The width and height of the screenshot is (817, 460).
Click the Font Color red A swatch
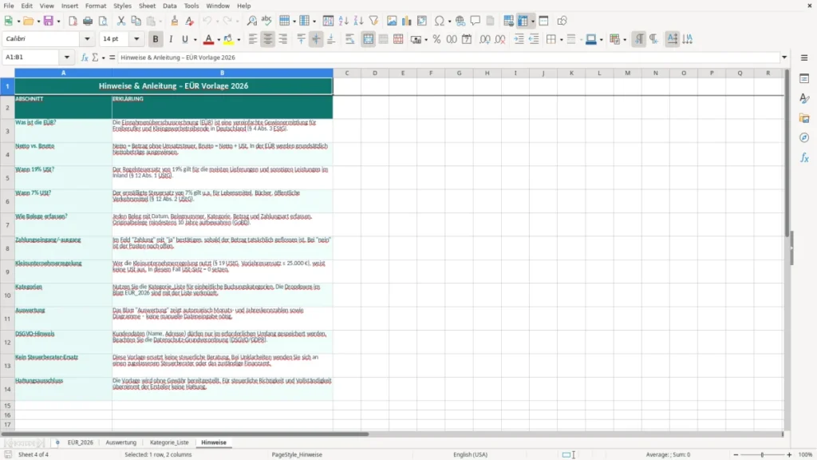208,39
